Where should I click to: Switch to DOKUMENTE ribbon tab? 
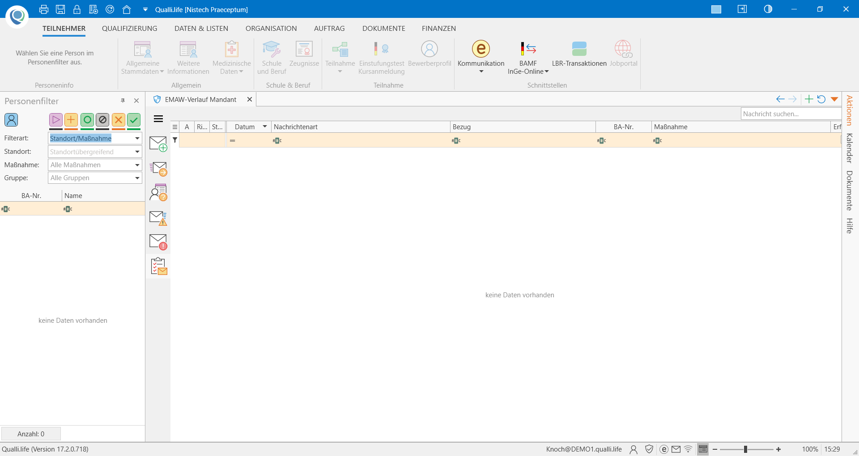coord(384,28)
